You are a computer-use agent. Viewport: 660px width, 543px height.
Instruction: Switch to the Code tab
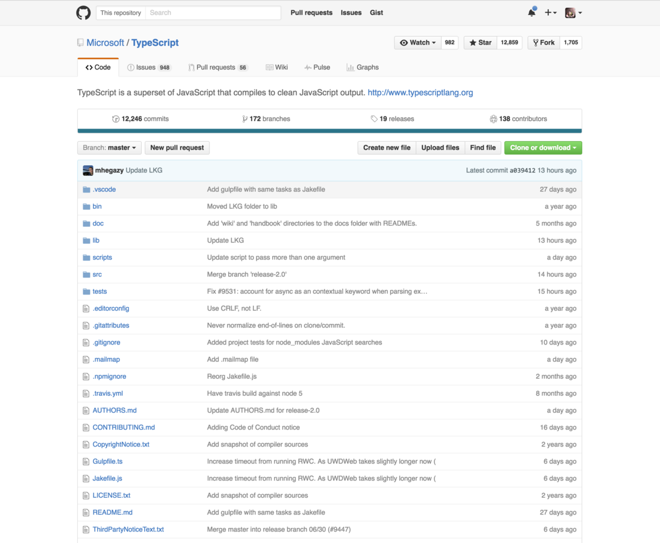98,68
